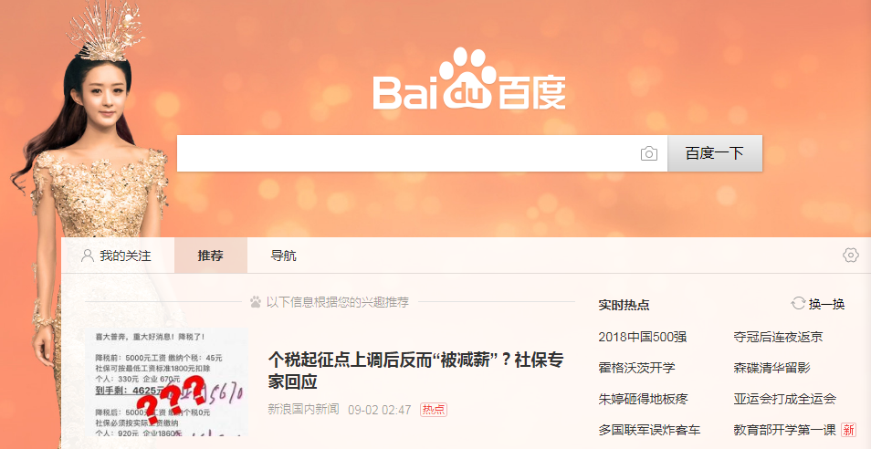The image size is (871, 449).
Task: Focus the Baidu search input box
Action: (408, 153)
